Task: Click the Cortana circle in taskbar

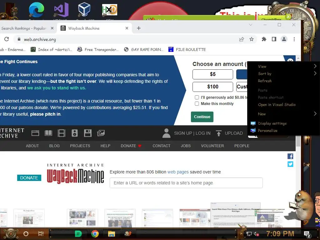Action: pyautogui.click(x=26, y=234)
